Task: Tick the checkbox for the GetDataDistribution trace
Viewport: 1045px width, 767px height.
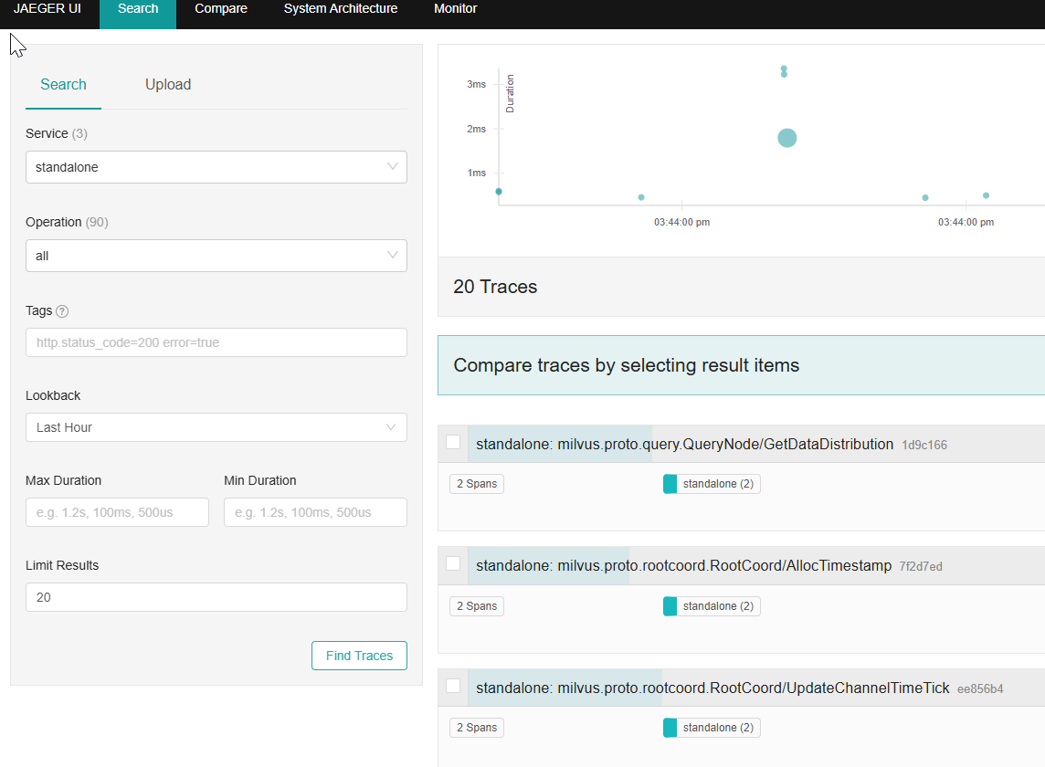Action: 453,442
